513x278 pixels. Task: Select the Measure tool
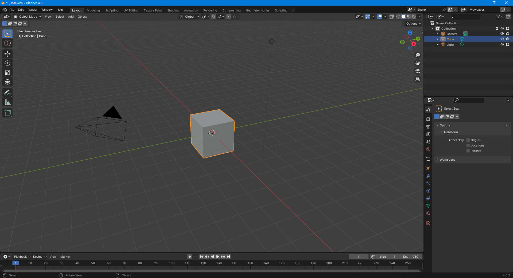(x=7, y=102)
